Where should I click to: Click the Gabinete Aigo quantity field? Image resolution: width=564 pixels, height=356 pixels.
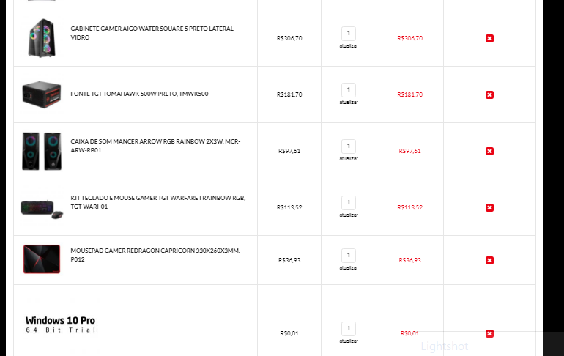pos(348,33)
